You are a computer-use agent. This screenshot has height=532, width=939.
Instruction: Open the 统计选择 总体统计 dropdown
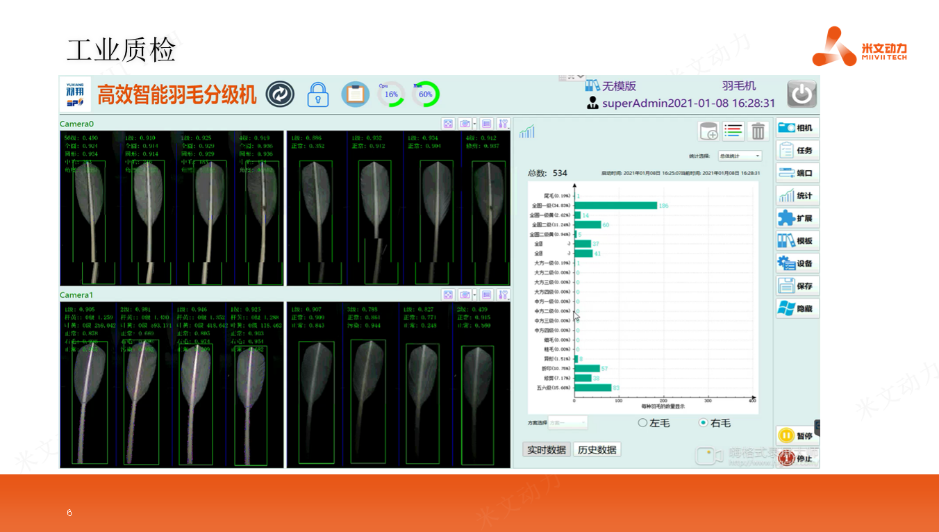(x=740, y=156)
